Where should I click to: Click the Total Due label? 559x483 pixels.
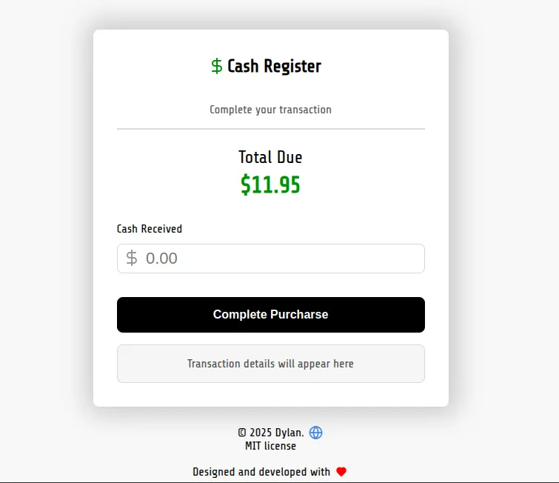pyautogui.click(x=270, y=157)
